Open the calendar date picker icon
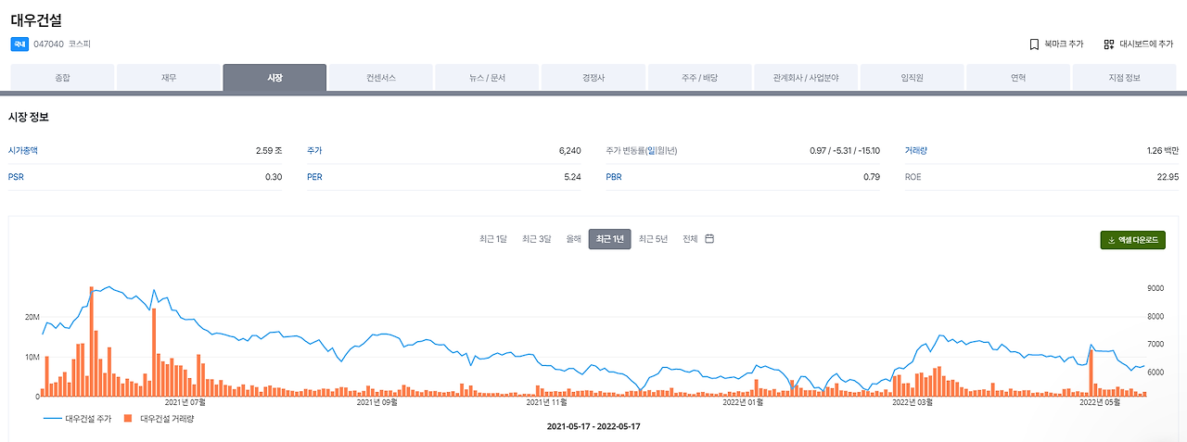The height and width of the screenshot is (442, 1187). coord(709,239)
